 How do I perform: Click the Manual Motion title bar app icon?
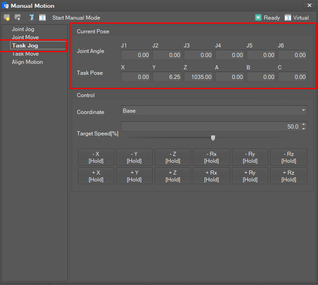[6, 6]
